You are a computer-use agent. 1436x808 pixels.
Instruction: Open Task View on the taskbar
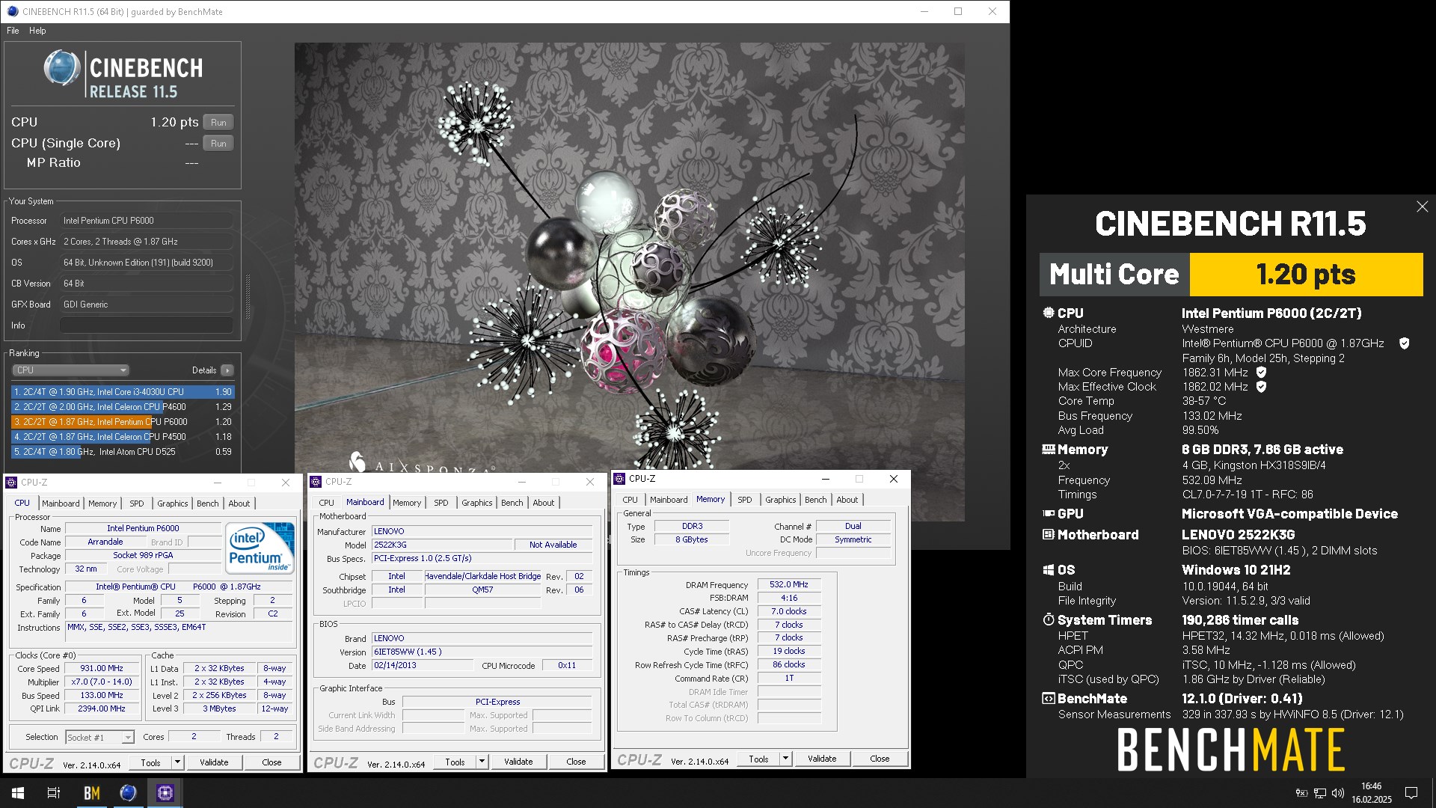(x=54, y=793)
